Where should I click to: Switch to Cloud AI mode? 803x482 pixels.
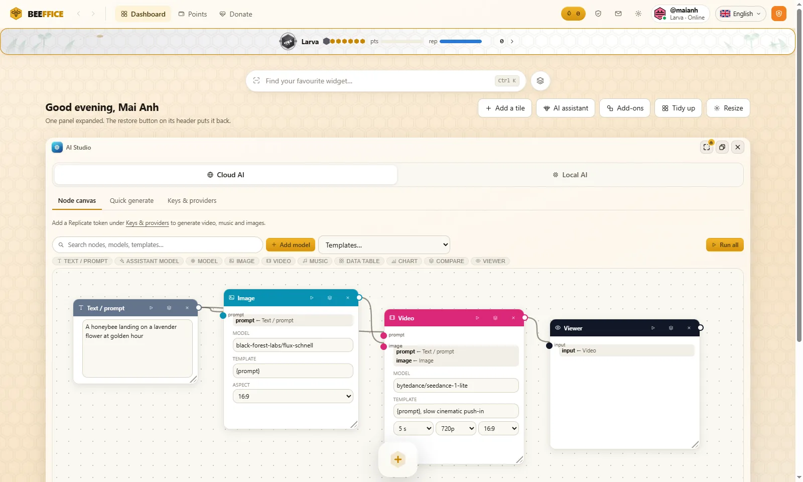click(226, 175)
